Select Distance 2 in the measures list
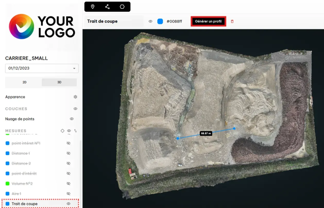The width and height of the screenshot is (324, 208). click(21, 163)
